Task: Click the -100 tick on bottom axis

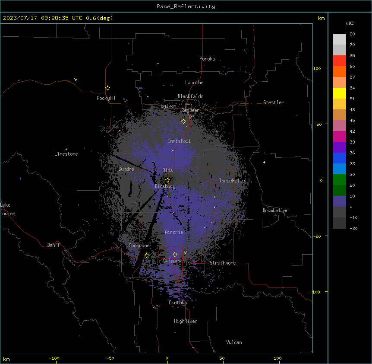Action: click(x=54, y=358)
